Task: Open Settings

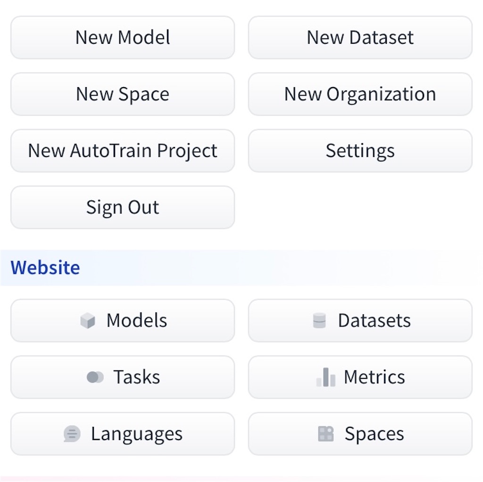Action: (360, 151)
